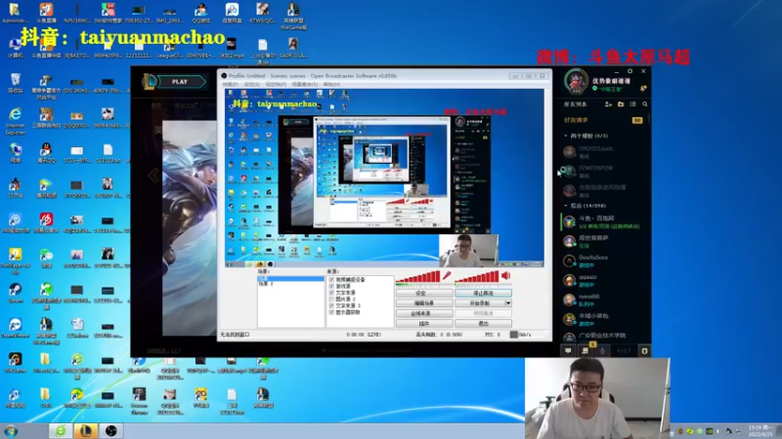
Task: Click the 全域来源 button
Action: [x=424, y=313]
